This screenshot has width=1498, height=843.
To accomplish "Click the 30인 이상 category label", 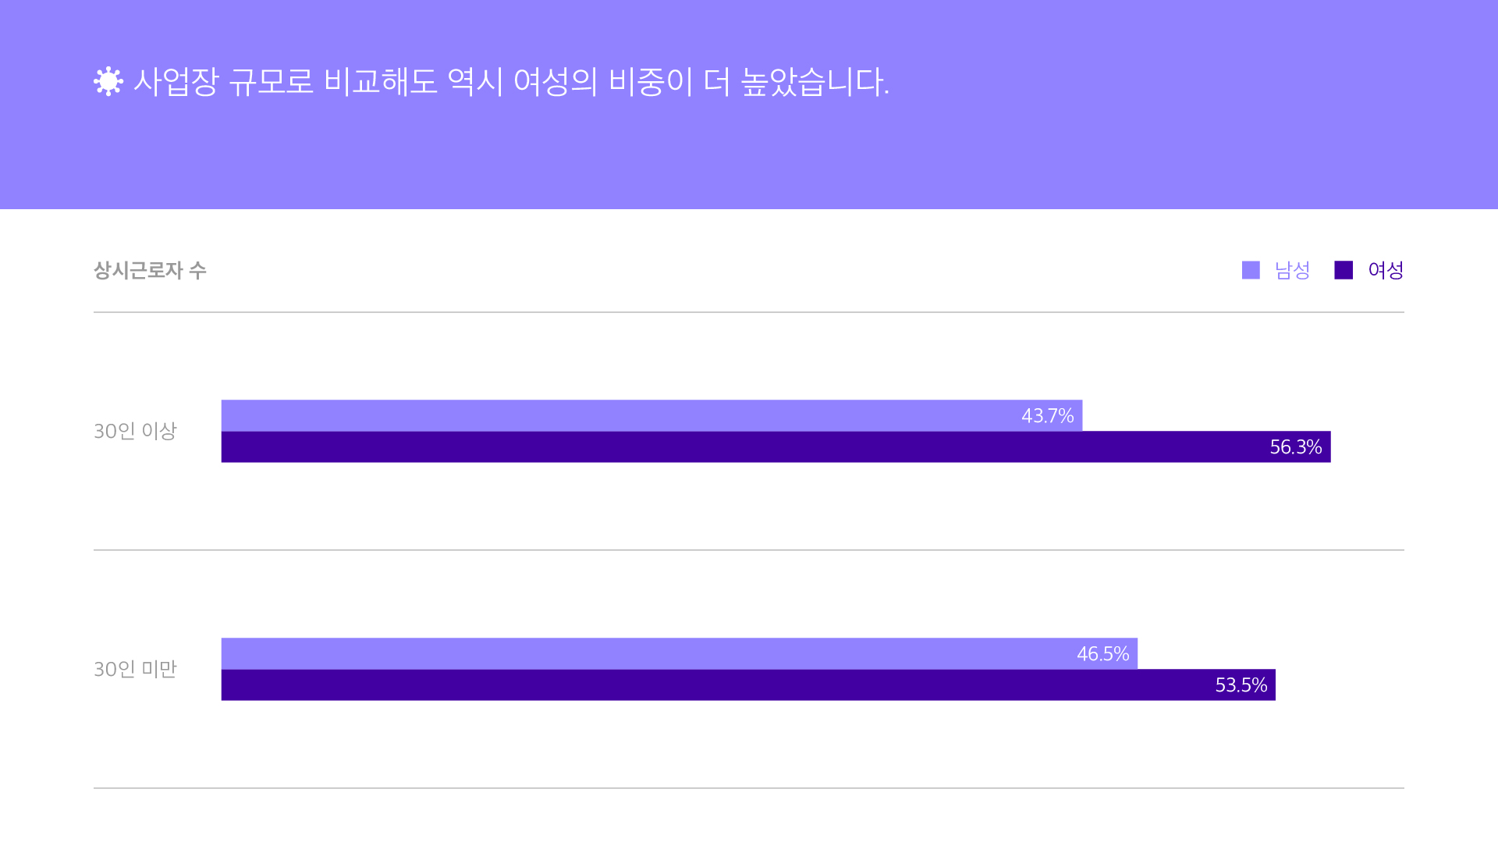I will coord(136,431).
